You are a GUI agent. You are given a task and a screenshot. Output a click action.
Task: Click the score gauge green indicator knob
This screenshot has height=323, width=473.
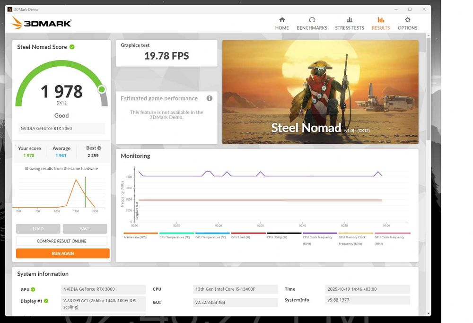102,89
